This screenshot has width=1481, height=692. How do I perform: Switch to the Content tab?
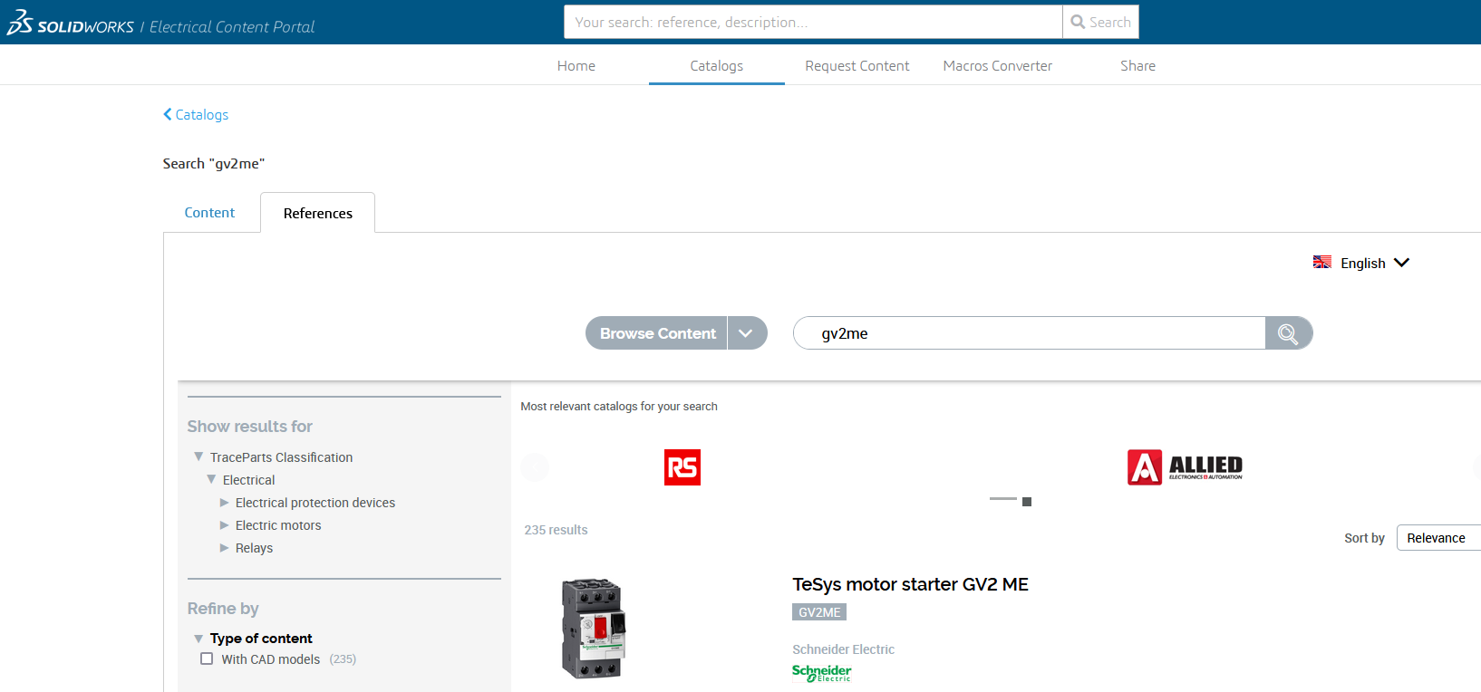coord(209,213)
